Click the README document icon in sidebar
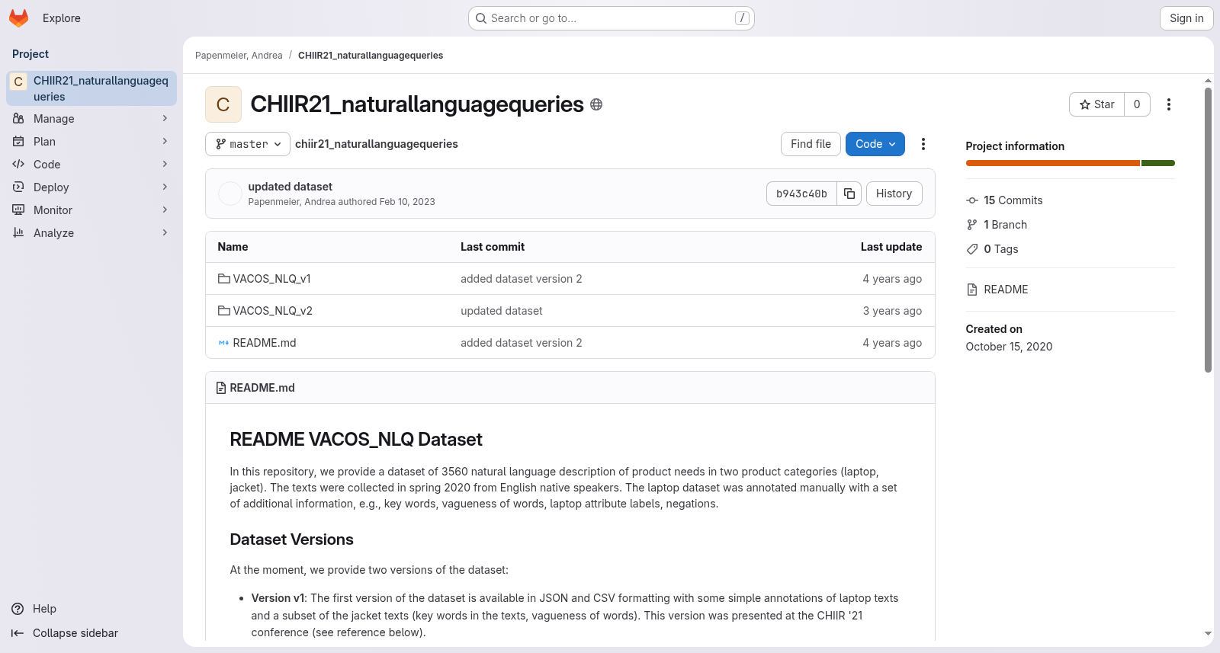 click(972, 290)
